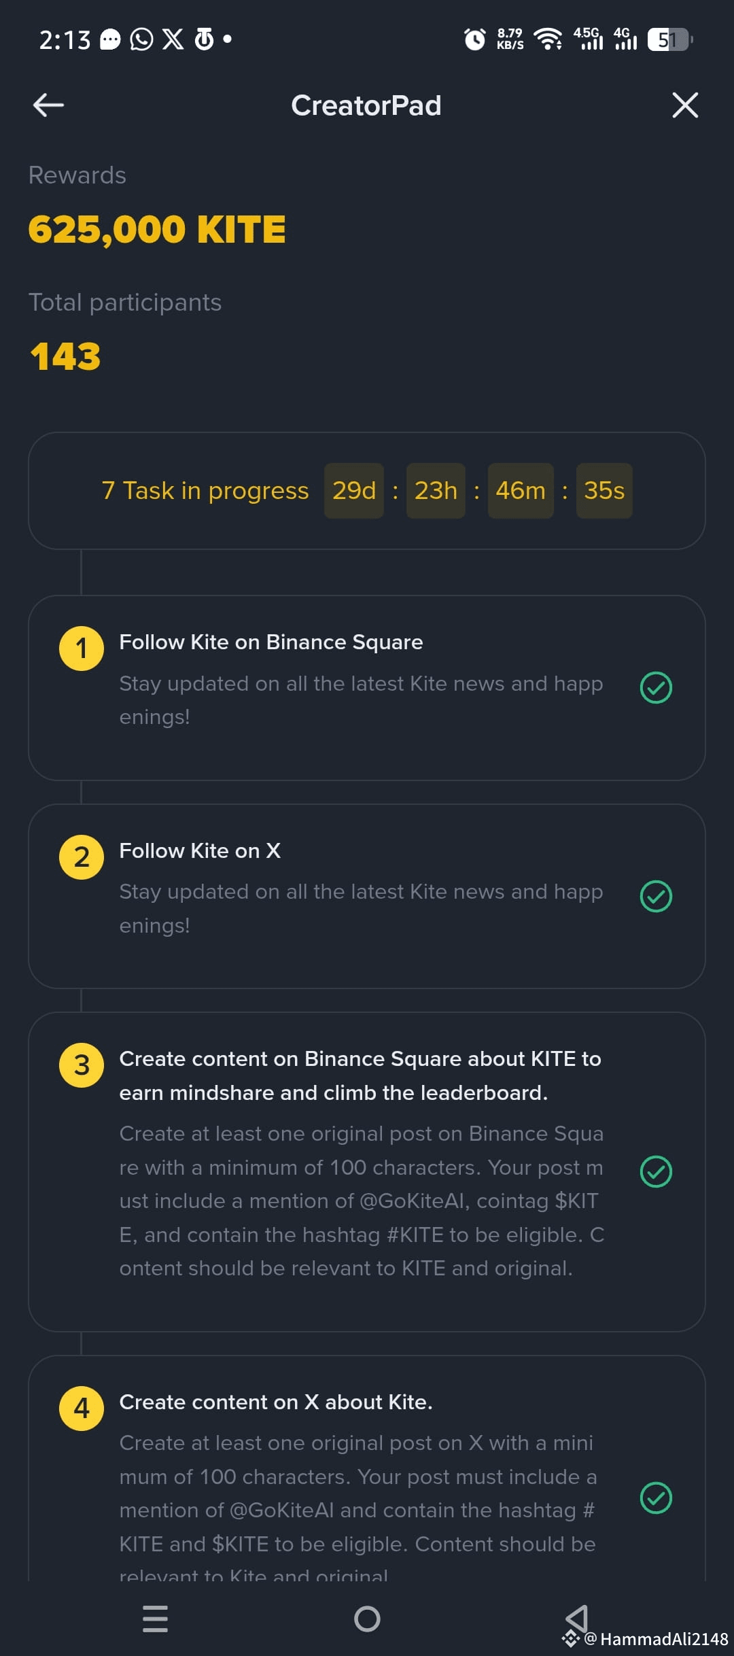
Task: Tap the number 3 badge on the Binance Square content task
Action: click(82, 1065)
